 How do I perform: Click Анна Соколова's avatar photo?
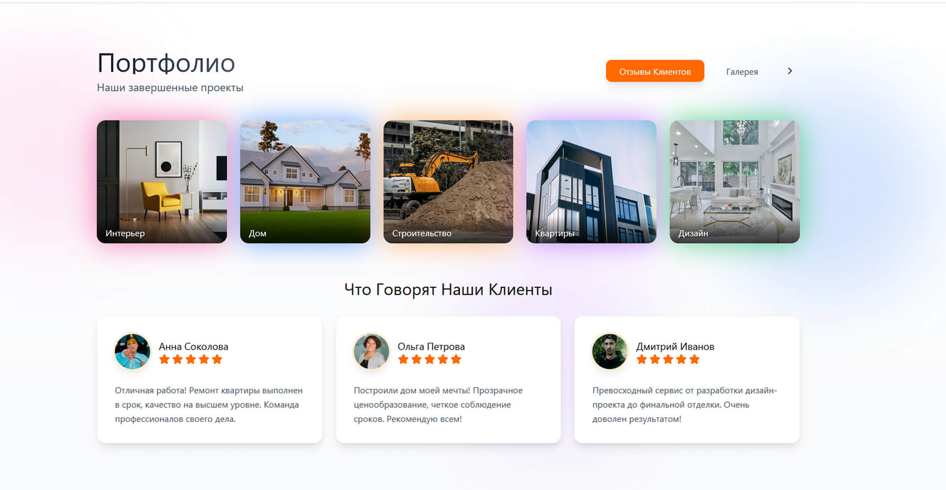tap(132, 351)
